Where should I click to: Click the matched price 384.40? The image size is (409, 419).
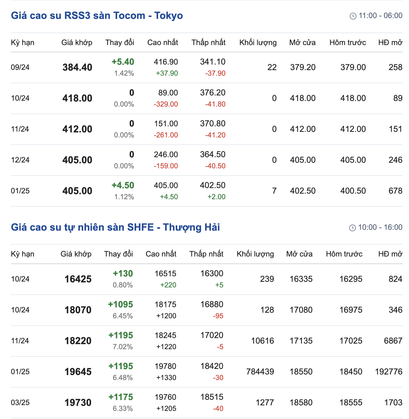click(x=77, y=67)
